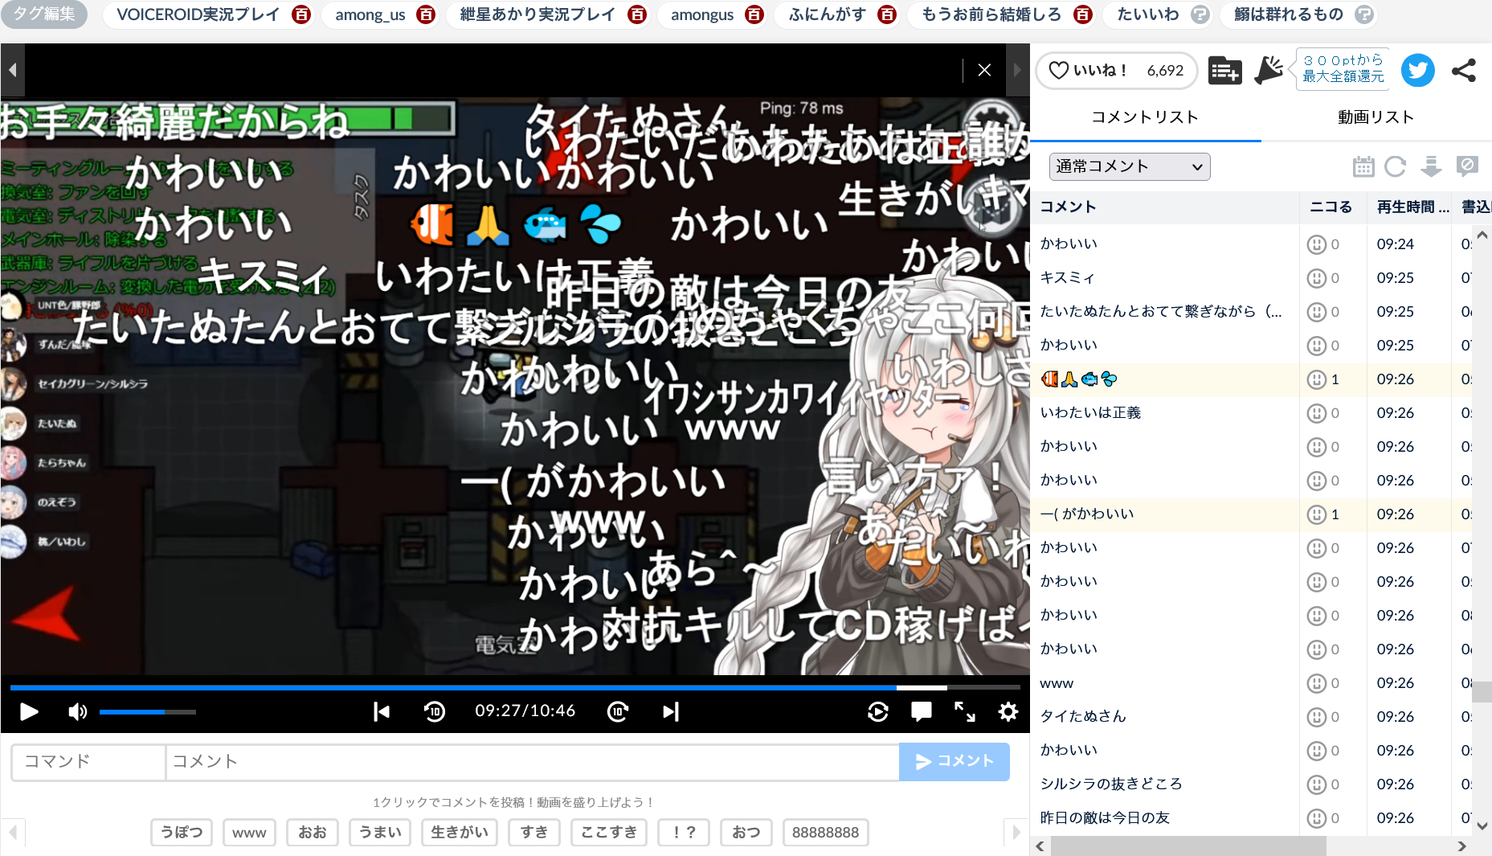This screenshot has height=856, width=1492.
Task: Reload the comment list
Action: [1396, 166]
